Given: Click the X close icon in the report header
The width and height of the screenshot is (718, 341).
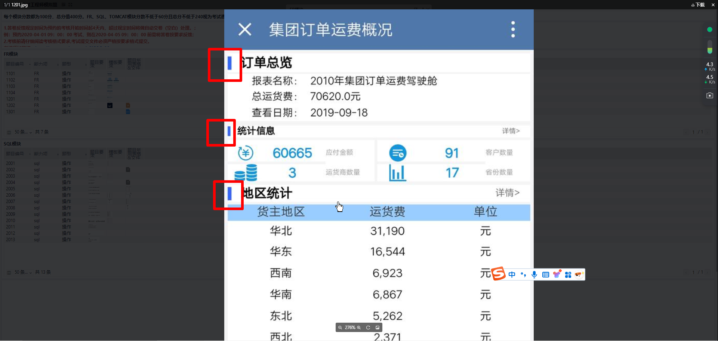Looking at the screenshot, I should click(x=245, y=29).
